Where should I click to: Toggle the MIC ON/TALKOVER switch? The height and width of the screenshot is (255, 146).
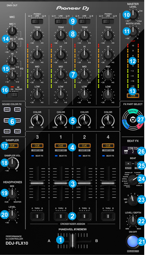pos(12,94)
